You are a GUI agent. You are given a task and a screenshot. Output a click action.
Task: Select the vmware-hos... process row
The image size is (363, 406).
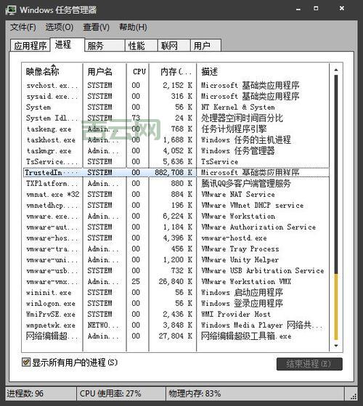176,237
